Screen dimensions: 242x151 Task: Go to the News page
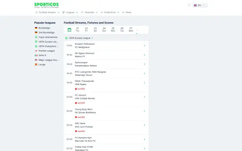[x=127, y=12]
